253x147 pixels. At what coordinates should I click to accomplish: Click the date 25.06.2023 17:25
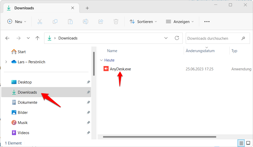point(199,69)
